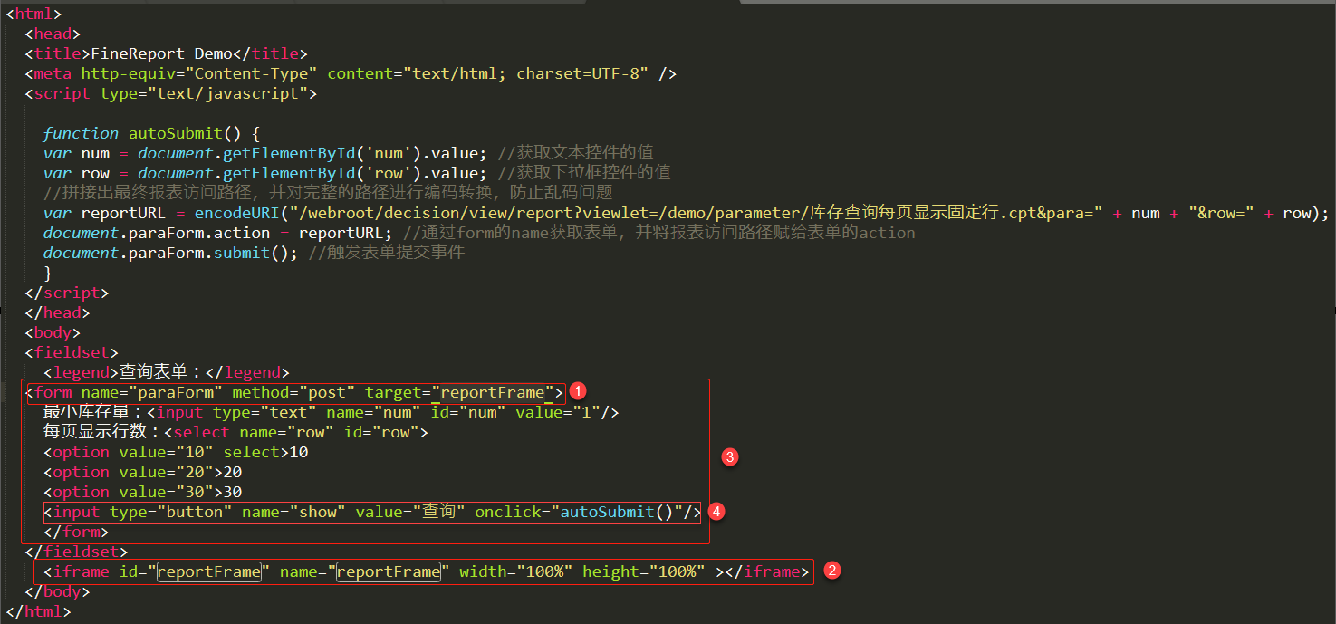
Task: Click the option value 30 line
Action: pyautogui.click(x=142, y=492)
